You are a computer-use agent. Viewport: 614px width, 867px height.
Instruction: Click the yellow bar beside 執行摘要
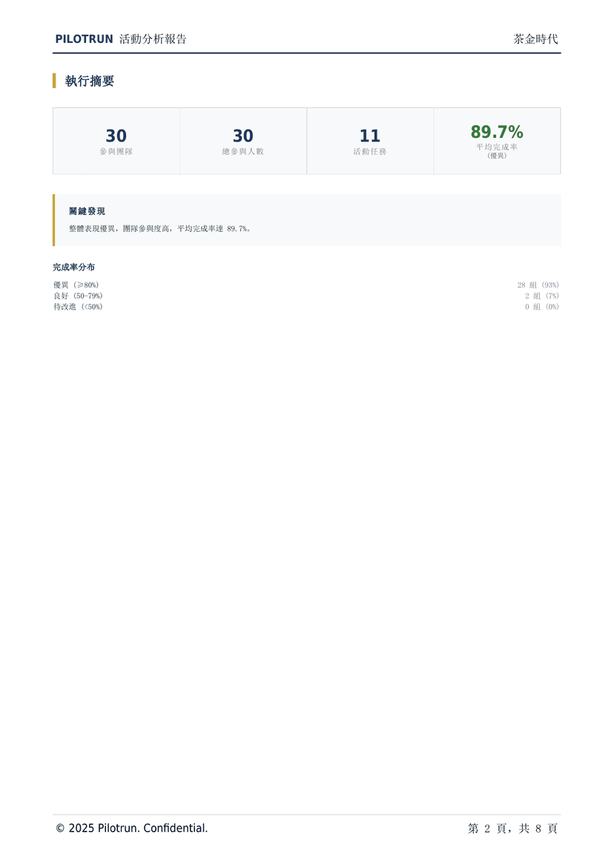[54, 81]
